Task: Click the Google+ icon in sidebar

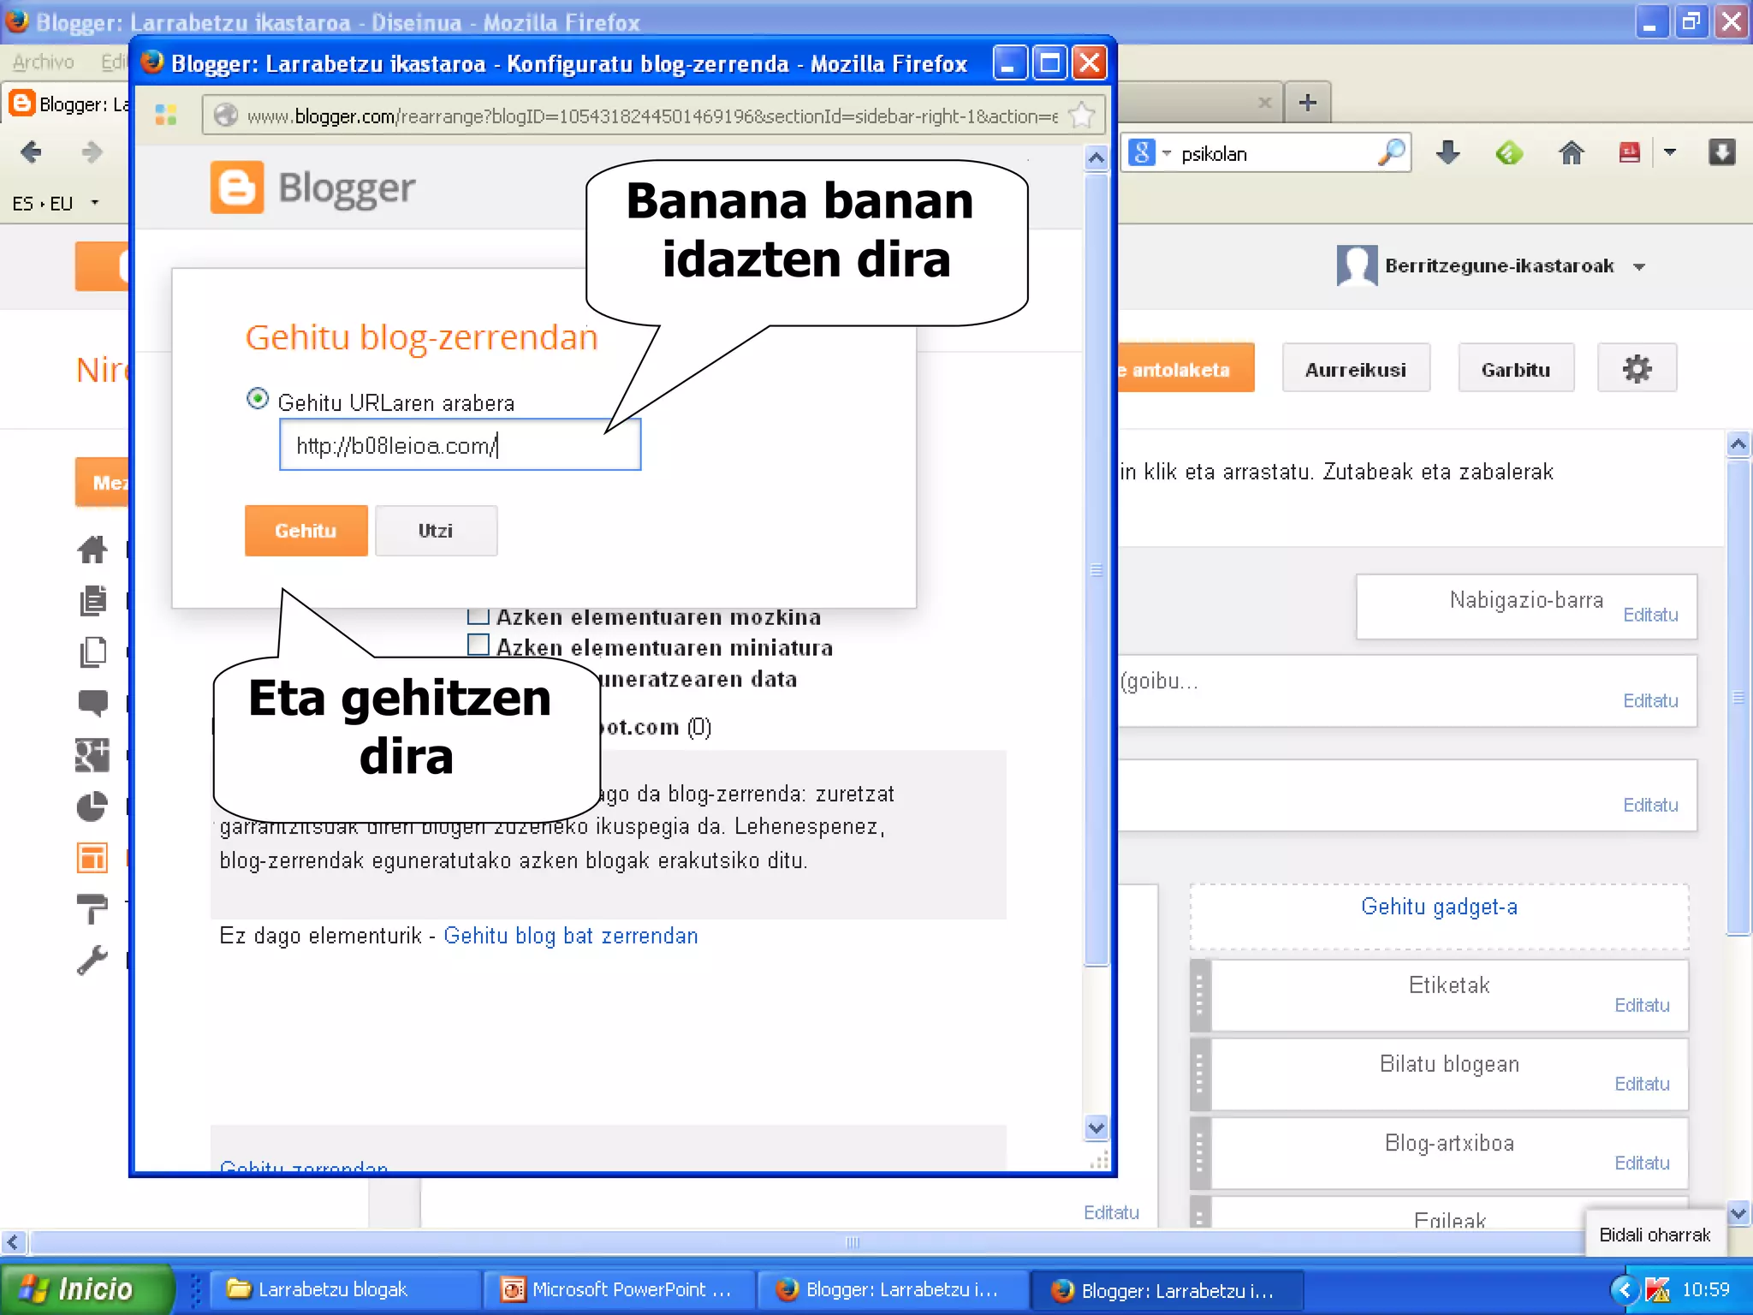Action: click(x=92, y=755)
